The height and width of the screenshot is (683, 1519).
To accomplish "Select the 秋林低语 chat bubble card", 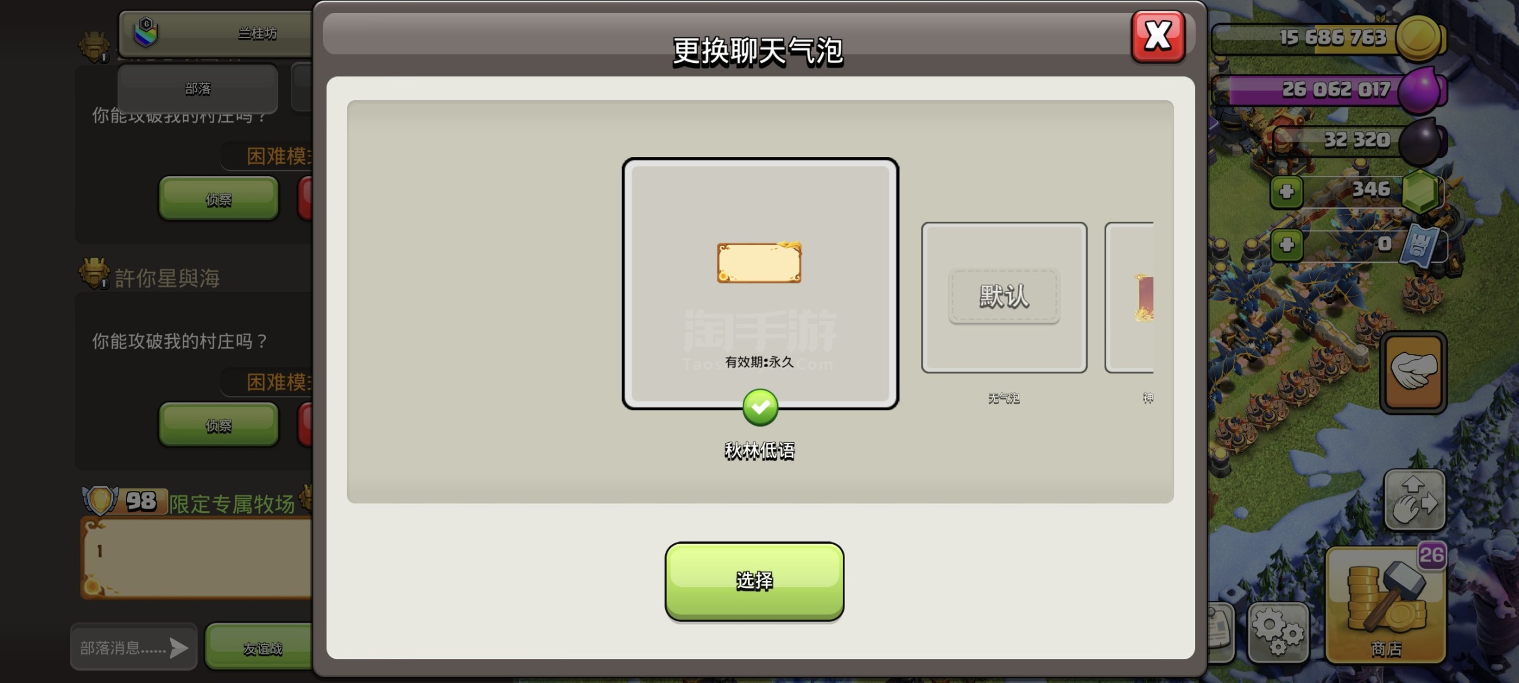I will tap(760, 283).
